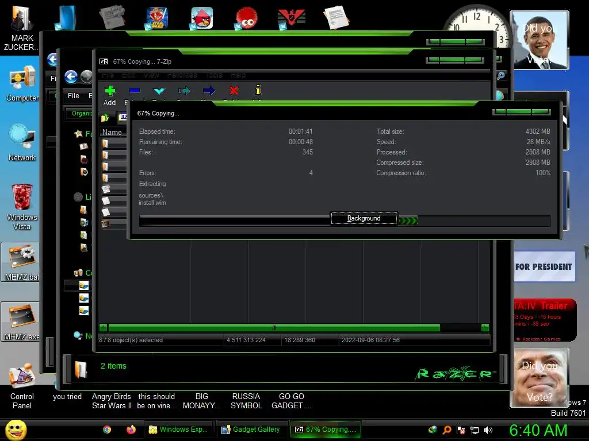Screen dimensions: 589x441
Task: Open the faded Tools menu in 7-Zip
Action: coord(214,75)
